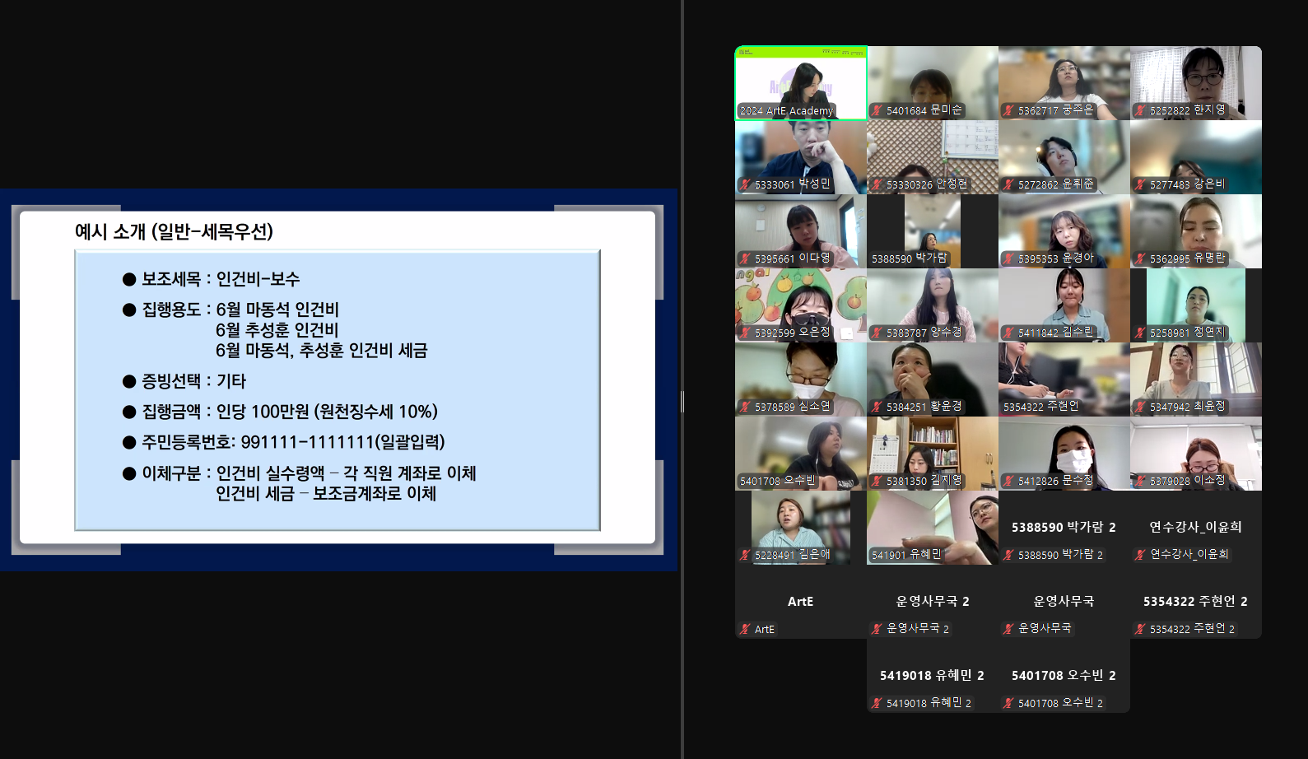Click the 5388590 박가람 camera video tile
1308x759 pixels.
pyautogui.click(x=933, y=231)
